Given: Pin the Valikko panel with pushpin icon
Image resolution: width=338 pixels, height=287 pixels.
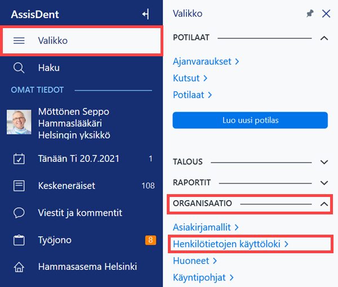Looking at the screenshot, I should point(310,14).
